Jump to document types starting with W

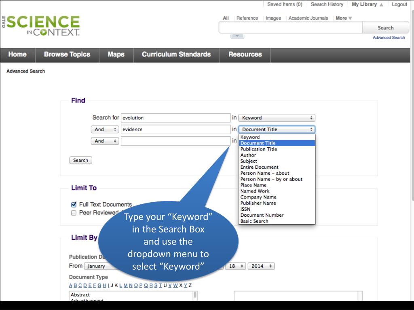[175, 285]
